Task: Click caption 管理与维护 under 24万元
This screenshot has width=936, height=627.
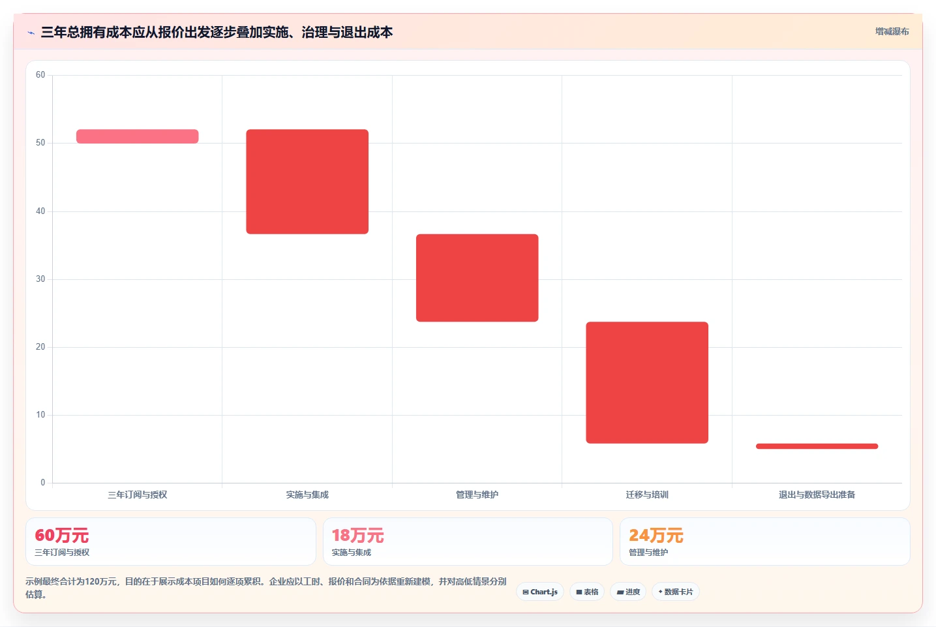Action: [648, 553]
